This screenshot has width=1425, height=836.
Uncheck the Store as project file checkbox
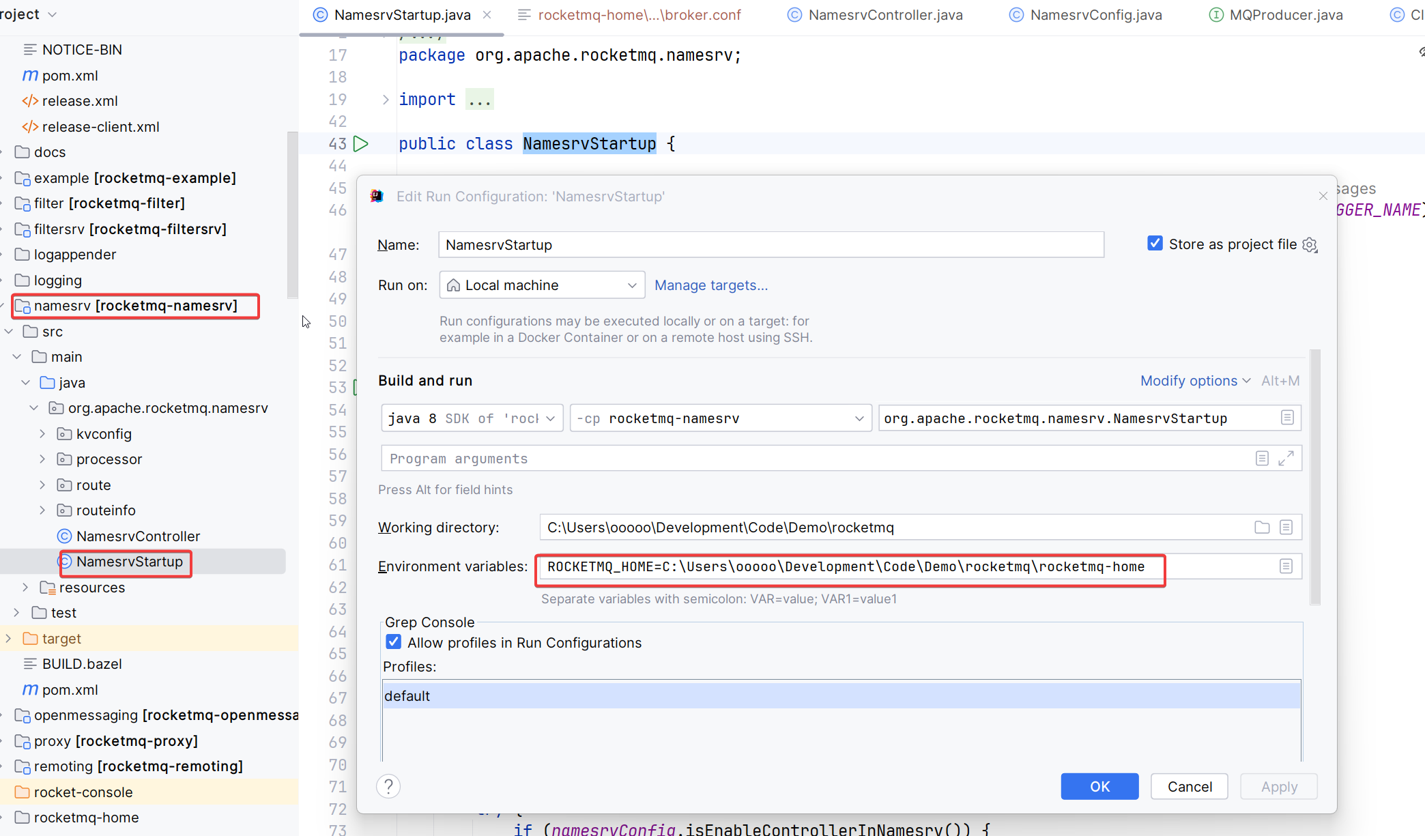[1155, 244]
